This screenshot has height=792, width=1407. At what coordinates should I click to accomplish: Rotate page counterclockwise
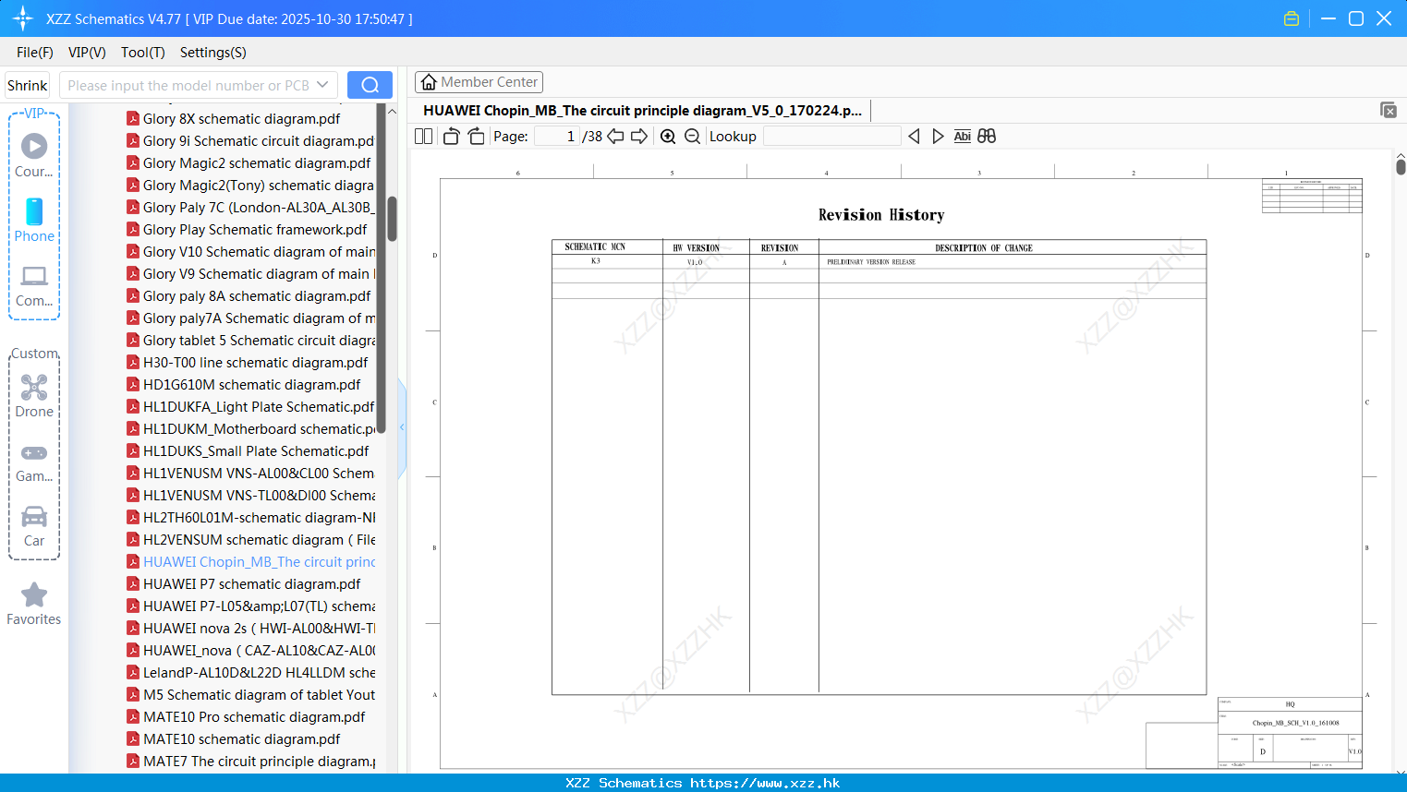[x=451, y=136]
